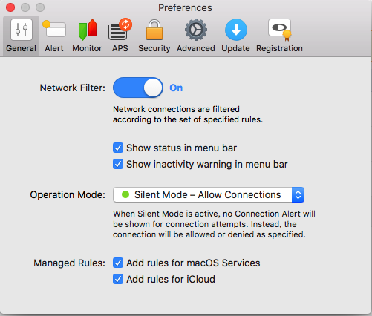Uncheck Show status in menu bar

[118, 148]
